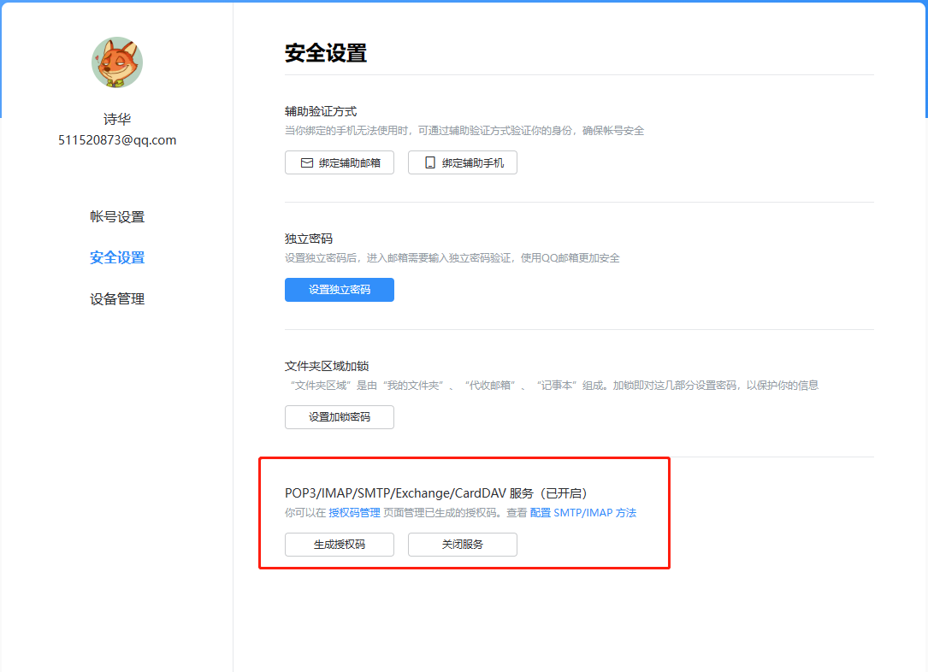The height and width of the screenshot is (672, 928).
Task: Select 设备管理 from the sidebar
Action: (x=116, y=298)
